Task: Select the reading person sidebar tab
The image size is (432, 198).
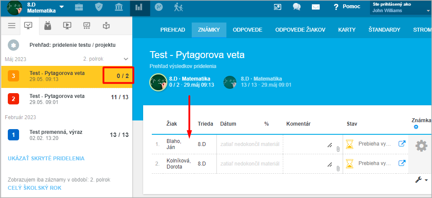Action: [x=106, y=26]
